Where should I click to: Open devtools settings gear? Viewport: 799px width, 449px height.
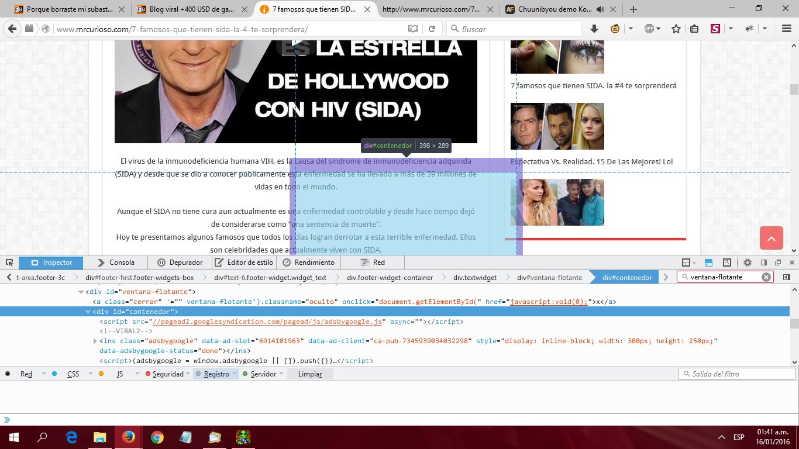pos(748,263)
